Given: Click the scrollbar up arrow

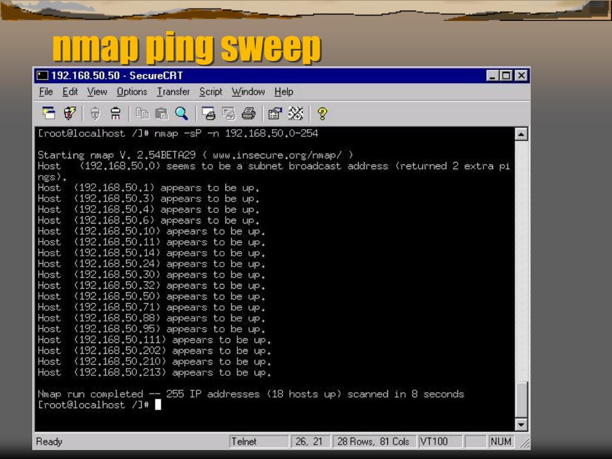Looking at the screenshot, I should tap(521, 134).
